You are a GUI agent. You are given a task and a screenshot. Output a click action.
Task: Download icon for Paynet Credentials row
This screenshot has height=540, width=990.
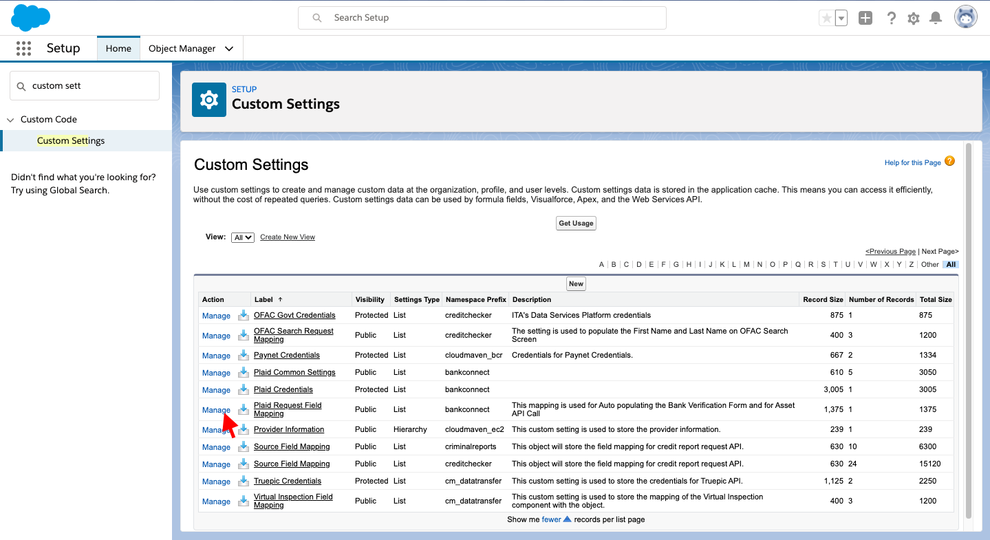point(243,356)
